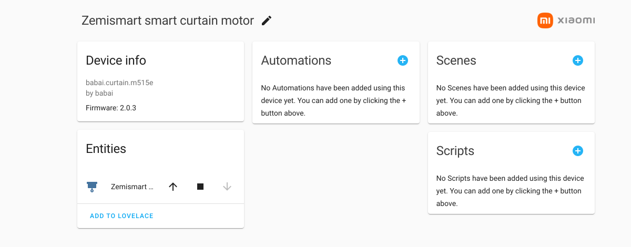Stop the curtain with the square icon
631x247 pixels.
[200, 187]
